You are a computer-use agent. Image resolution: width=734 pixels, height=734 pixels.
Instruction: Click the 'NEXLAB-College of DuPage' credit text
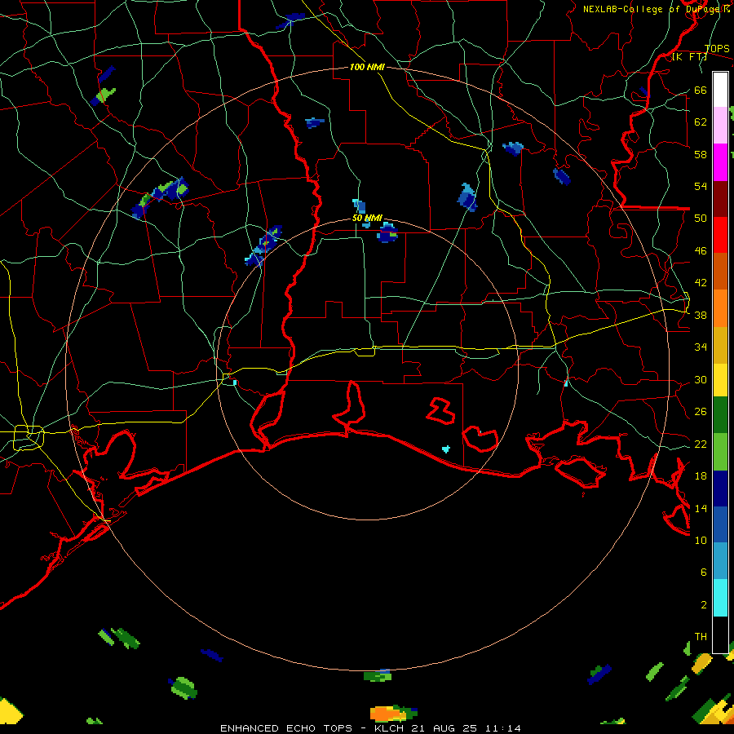coord(652,9)
